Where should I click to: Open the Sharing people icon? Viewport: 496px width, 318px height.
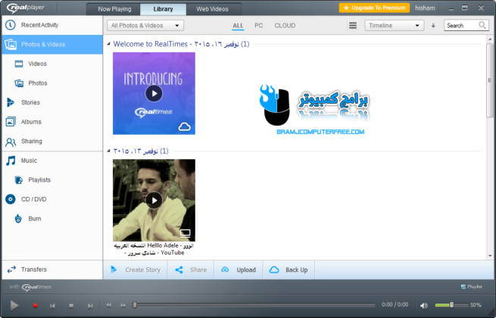(x=11, y=142)
